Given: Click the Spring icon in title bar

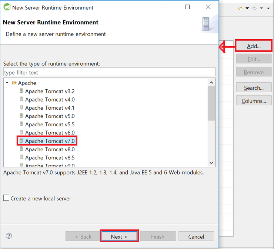Looking at the screenshot, I should pyautogui.click(x=7, y=7).
